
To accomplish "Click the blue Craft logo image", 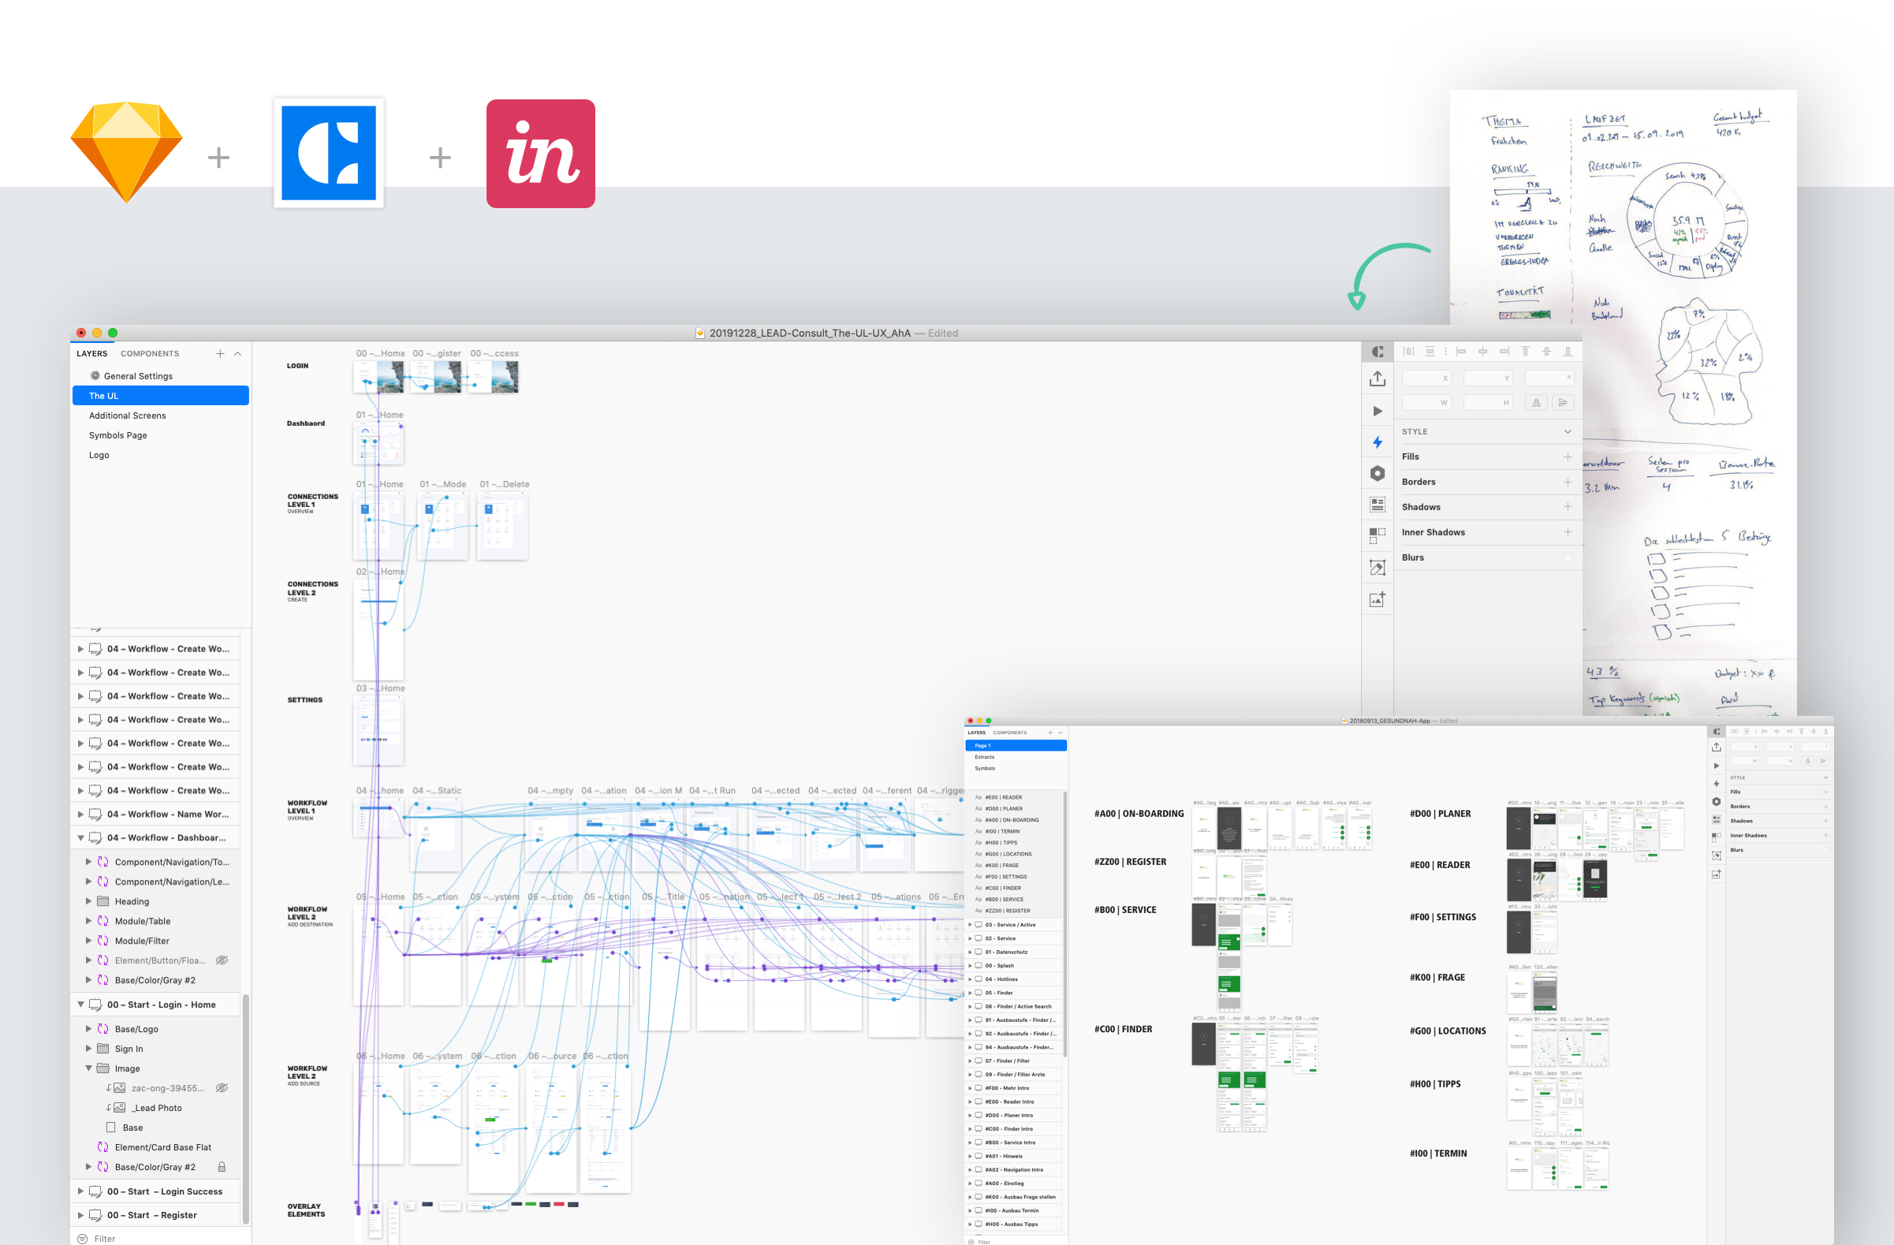I will click(x=329, y=153).
